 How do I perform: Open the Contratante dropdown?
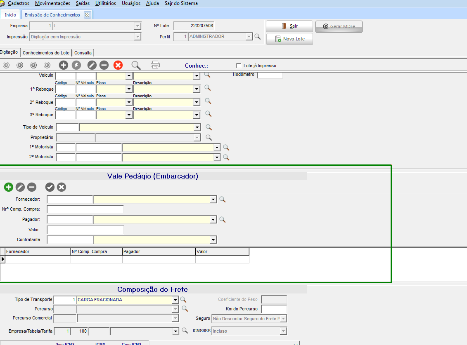coord(213,240)
